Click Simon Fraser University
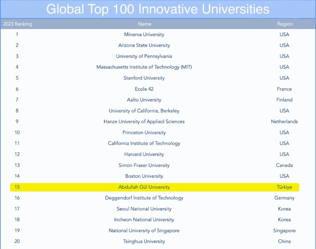Viewport: 316px width, 249px height. (144, 165)
